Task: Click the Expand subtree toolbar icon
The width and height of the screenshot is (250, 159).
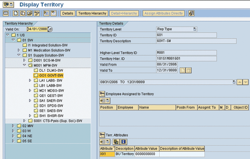Action: click(46, 13)
